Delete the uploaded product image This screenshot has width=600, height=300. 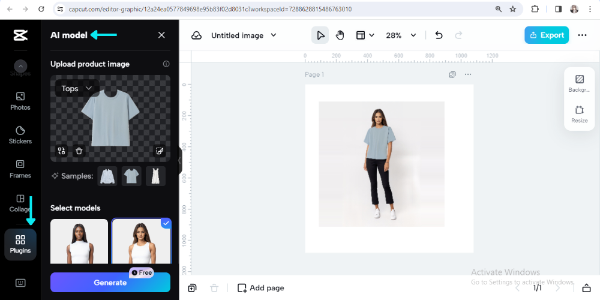pyautogui.click(x=79, y=151)
